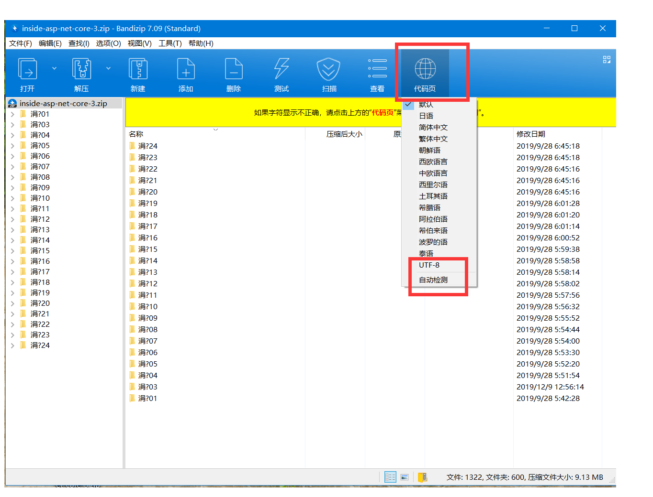
Task: Click the zip icon of inside-asp-net-core-3.zip root
Action: tap(12, 103)
